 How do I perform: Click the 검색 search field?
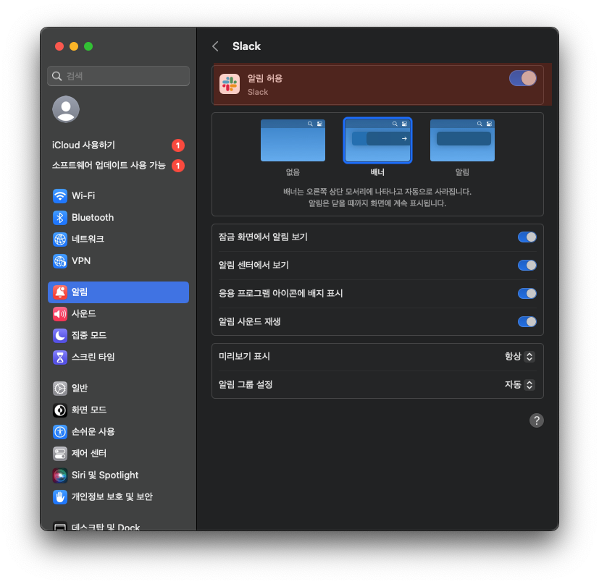pos(119,76)
